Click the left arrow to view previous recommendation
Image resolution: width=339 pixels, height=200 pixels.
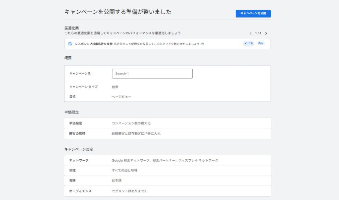tap(250, 34)
